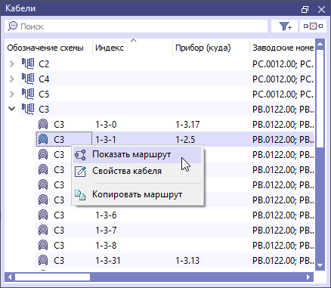Click cable reel icon in row 1-3-0
The height and width of the screenshot is (288, 331).
43,124
